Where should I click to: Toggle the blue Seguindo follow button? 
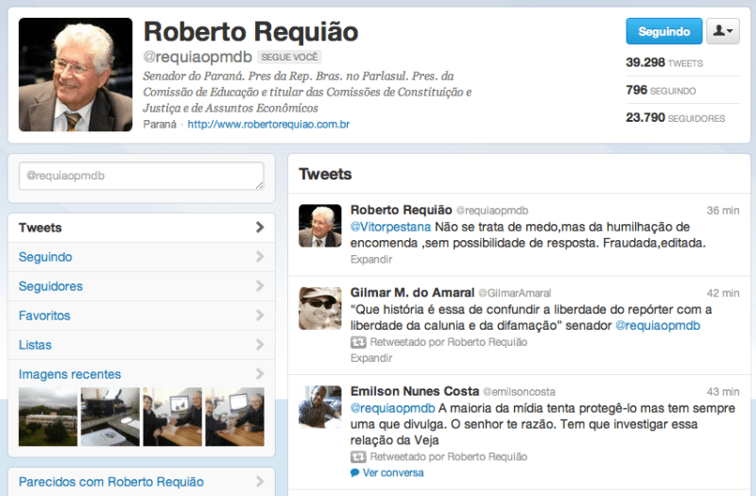pos(663,31)
